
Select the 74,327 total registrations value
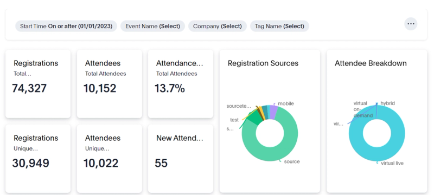pos(29,88)
